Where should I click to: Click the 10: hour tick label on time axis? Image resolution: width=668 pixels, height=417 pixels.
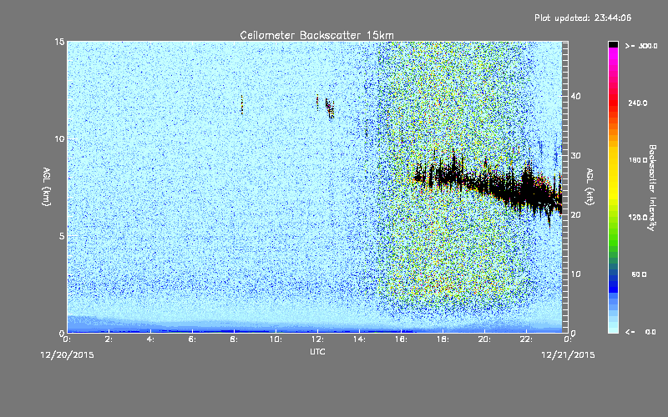pyautogui.click(x=276, y=339)
